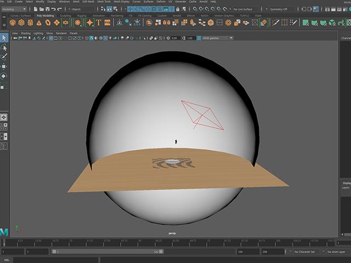Select the Scale tool in toolbox

pos(4,85)
